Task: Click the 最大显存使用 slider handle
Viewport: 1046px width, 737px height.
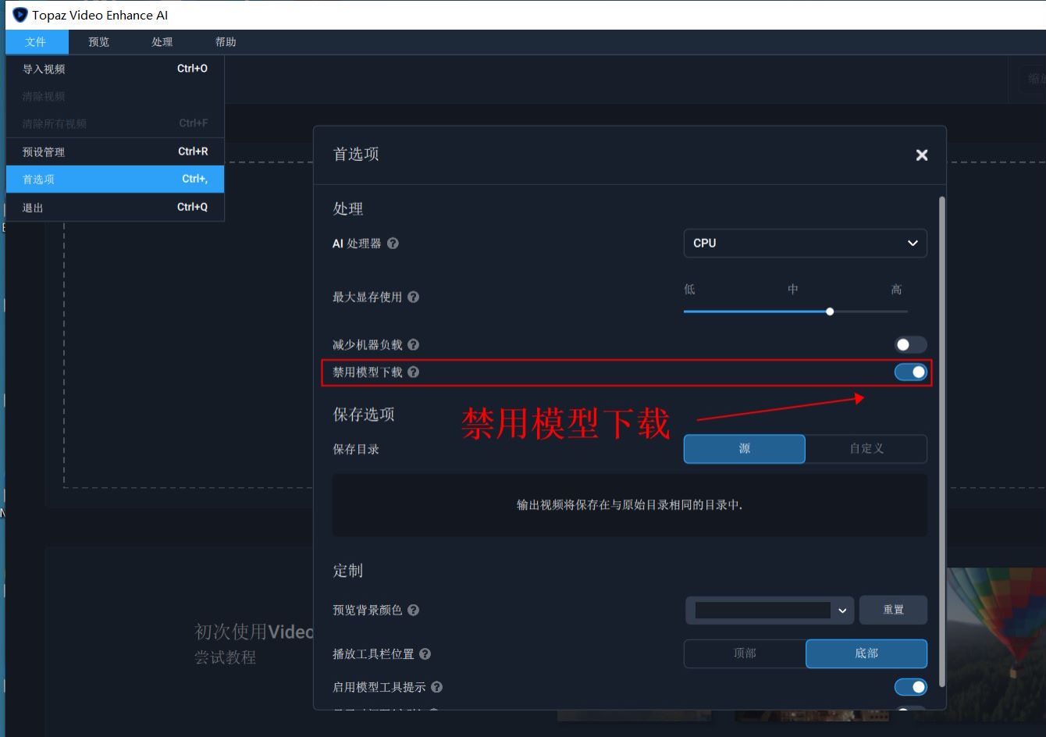Action: 830,312
